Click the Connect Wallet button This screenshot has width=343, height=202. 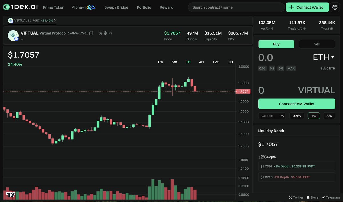(x=307, y=7)
